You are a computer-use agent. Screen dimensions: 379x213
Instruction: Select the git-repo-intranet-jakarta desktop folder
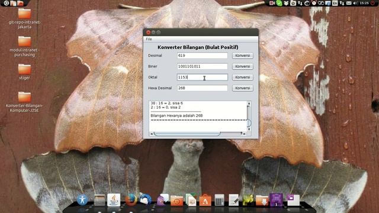click(24, 19)
